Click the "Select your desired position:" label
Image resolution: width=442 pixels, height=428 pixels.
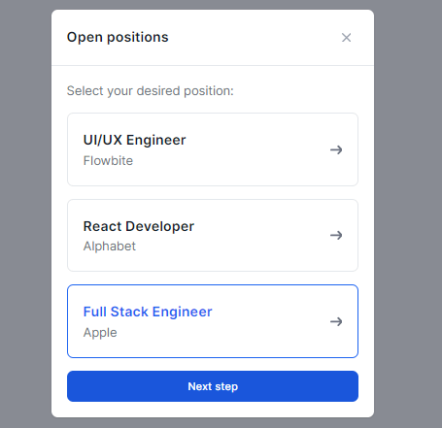[150, 91]
